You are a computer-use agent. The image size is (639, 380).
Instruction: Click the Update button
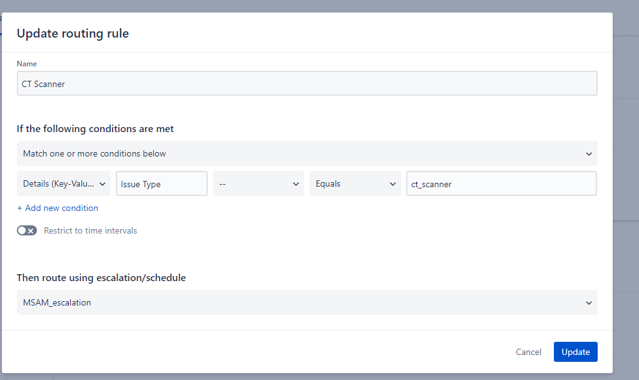pos(575,352)
